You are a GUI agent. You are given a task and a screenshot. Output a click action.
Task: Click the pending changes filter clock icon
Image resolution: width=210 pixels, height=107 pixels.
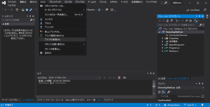177,21
